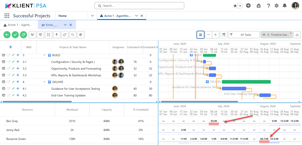Click the color palette toolbar icon
This screenshot has width=302, height=145.
coord(81,35)
